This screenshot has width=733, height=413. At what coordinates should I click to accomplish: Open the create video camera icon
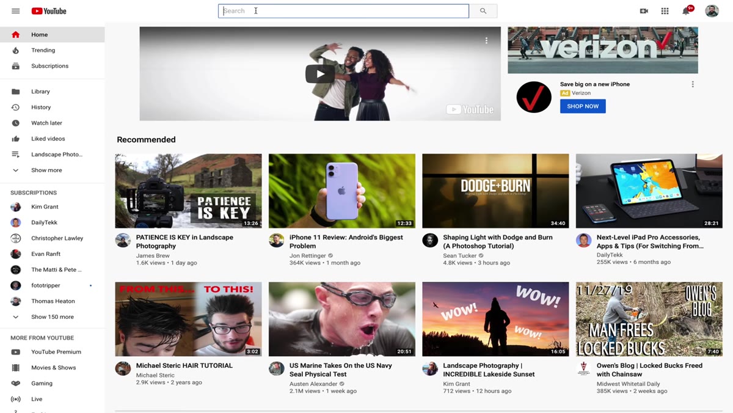tap(644, 11)
